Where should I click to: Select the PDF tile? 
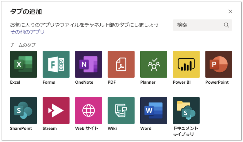(x=121, y=64)
